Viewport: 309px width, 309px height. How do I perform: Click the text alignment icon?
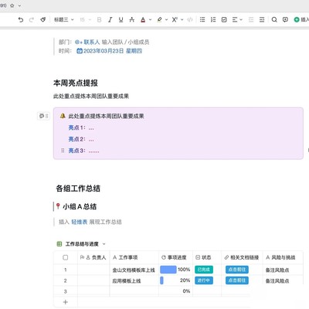coord(235,19)
